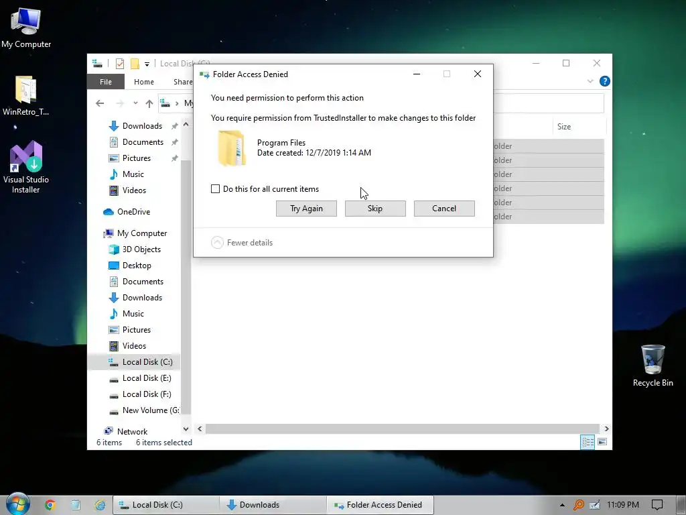
Task: Open the Share ribbon tab
Action: 183,82
